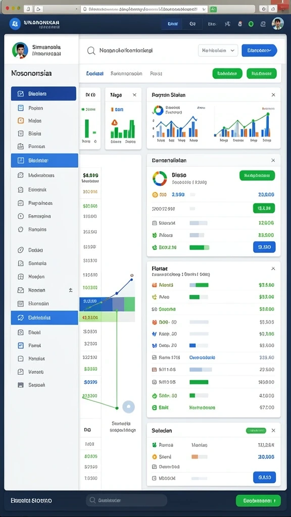Click the orange warning triangle in Mage card

click(x=115, y=122)
